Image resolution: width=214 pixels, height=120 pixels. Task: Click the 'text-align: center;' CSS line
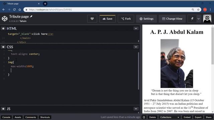point(25,54)
